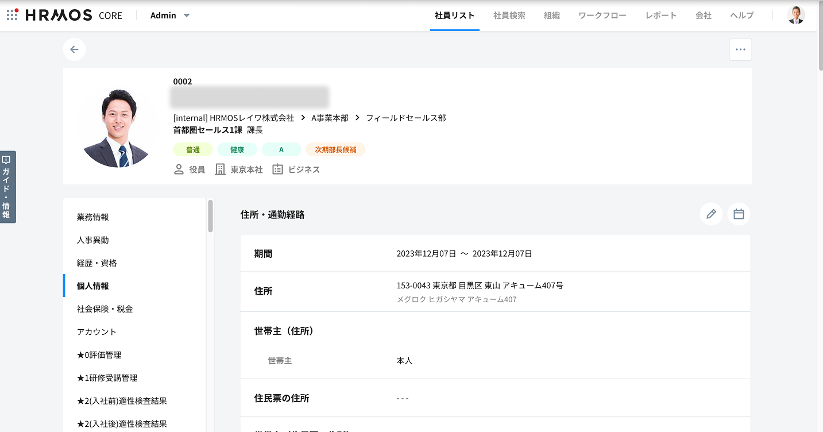Switch to the 社員リスト tab
Screen dimensions: 823x432
click(455, 16)
